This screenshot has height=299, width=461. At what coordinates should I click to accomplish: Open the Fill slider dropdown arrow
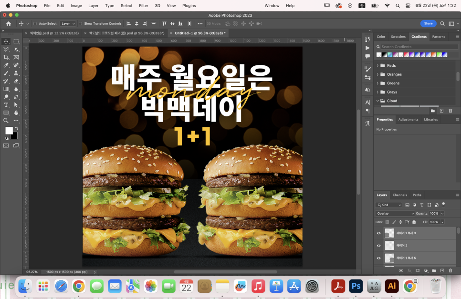pyautogui.click(x=442, y=222)
